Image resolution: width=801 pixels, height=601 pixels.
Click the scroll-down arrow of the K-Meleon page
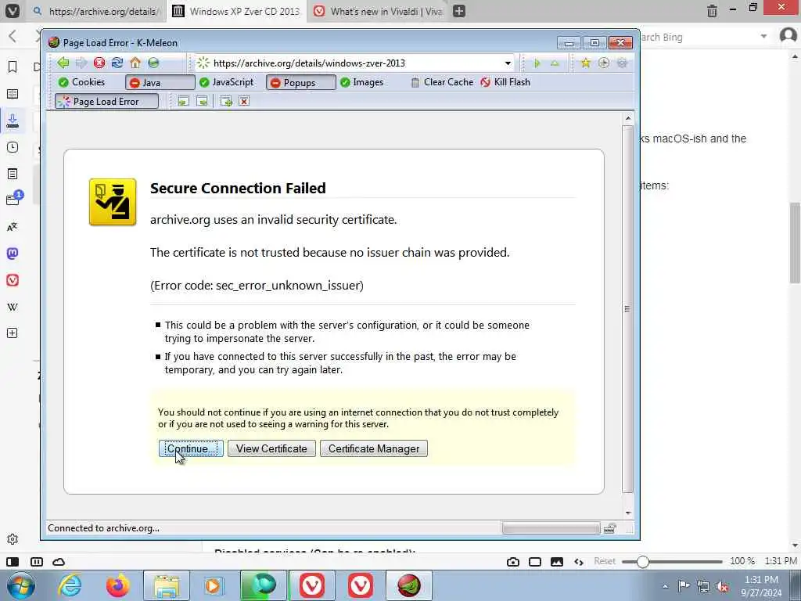pyautogui.click(x=628, y=513)
